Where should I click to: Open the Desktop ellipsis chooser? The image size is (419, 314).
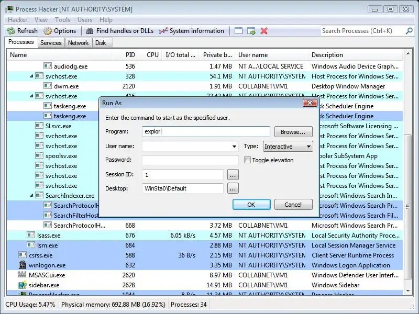(233, 188)
